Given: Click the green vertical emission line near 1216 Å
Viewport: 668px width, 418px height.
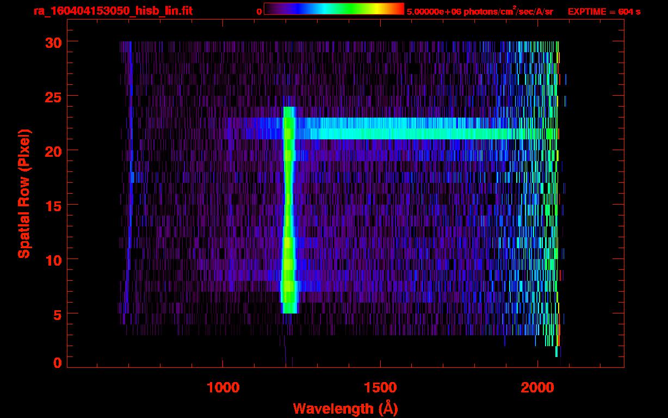Looking at the screenshot, I should pos(288,210).
